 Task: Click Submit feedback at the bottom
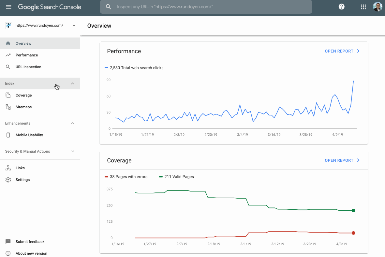(x=30, y=241)
